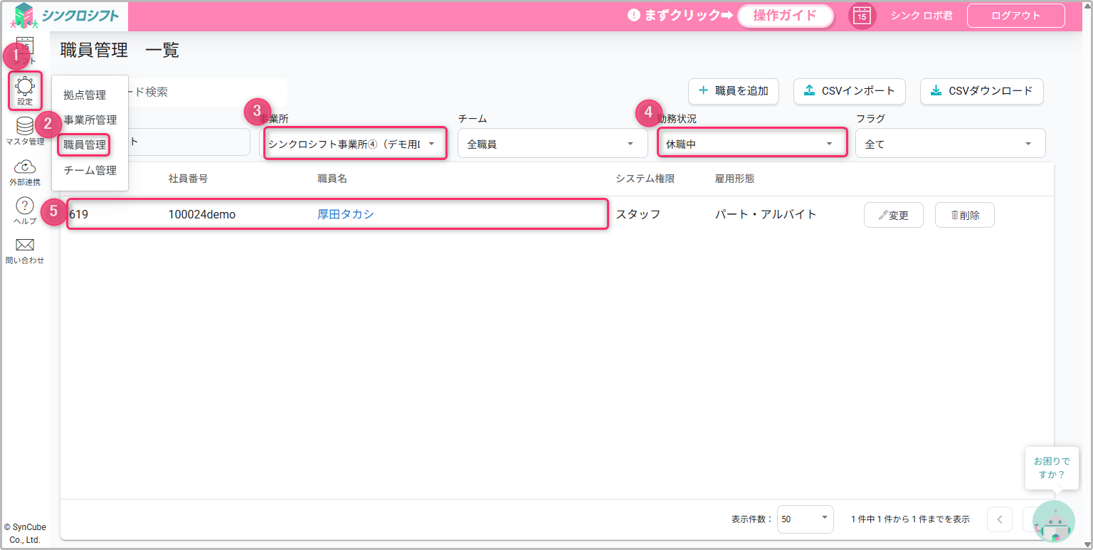Click the 職員を追加 button
Viewport: 1093px width, 550px height.
point(734,91)
